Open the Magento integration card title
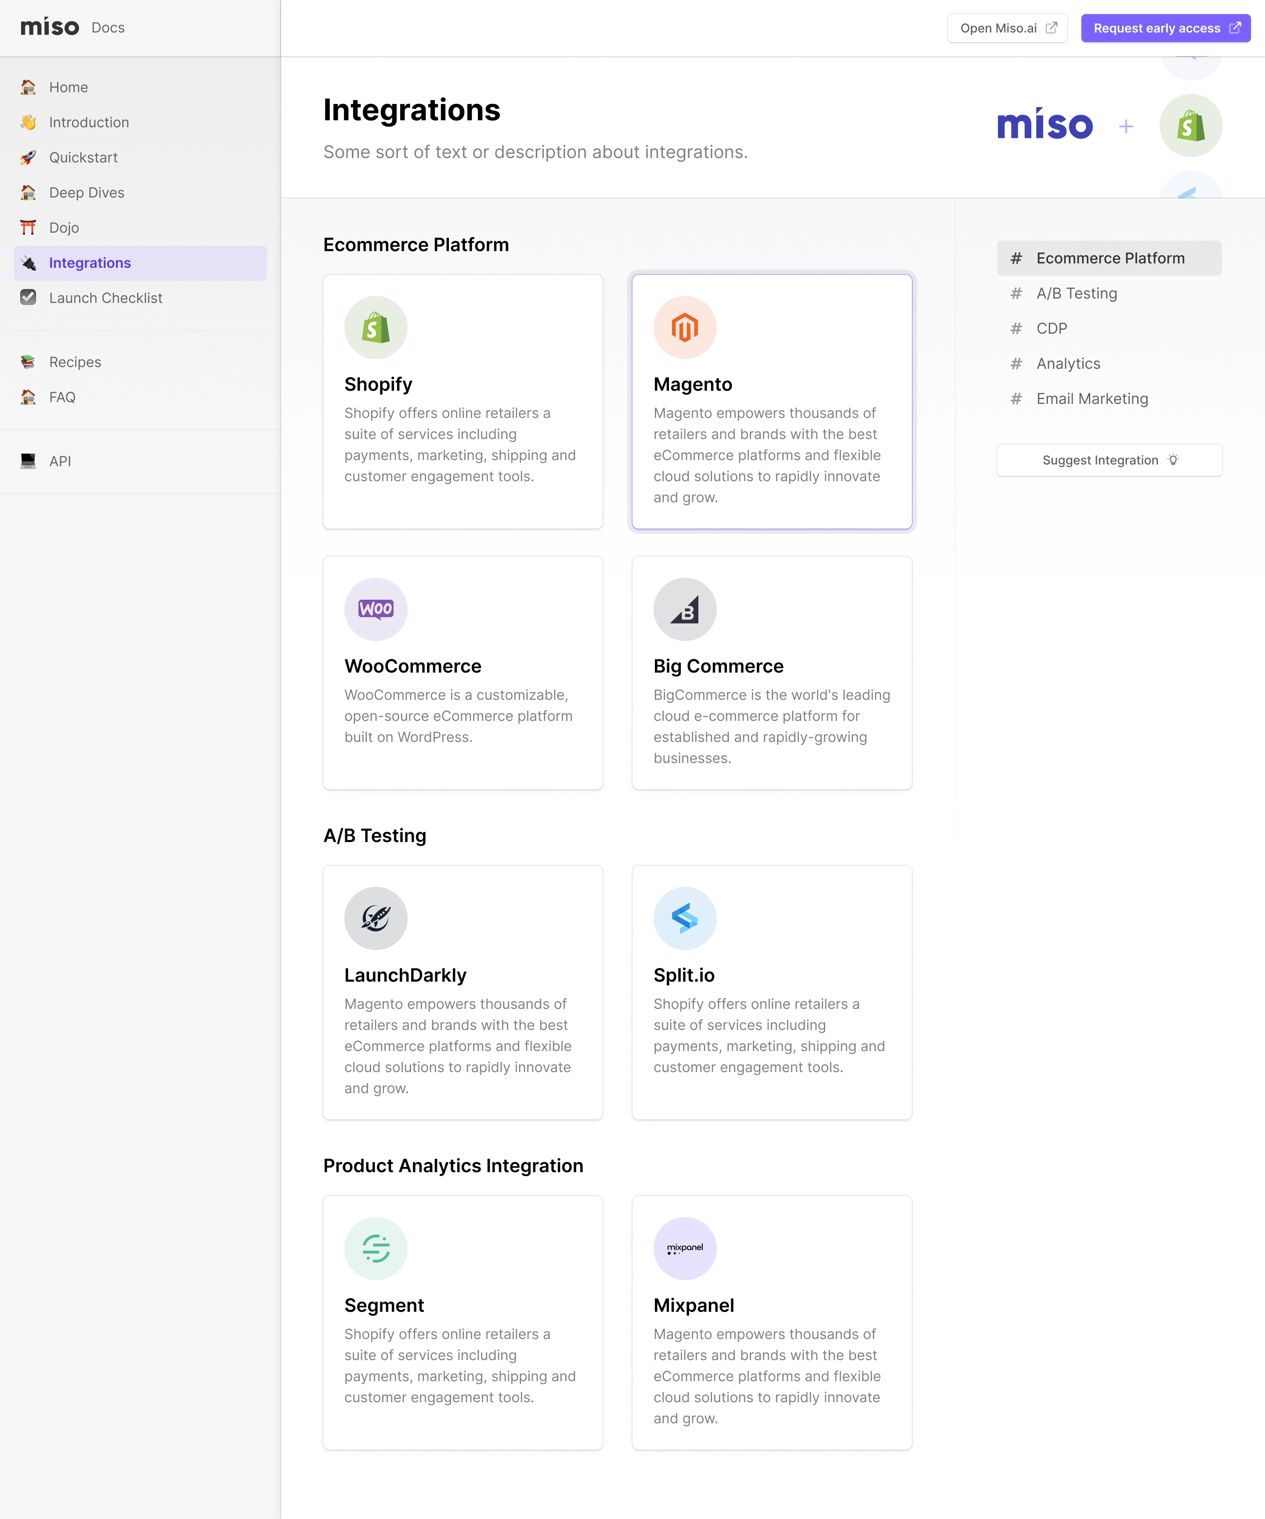 [693, 384]
